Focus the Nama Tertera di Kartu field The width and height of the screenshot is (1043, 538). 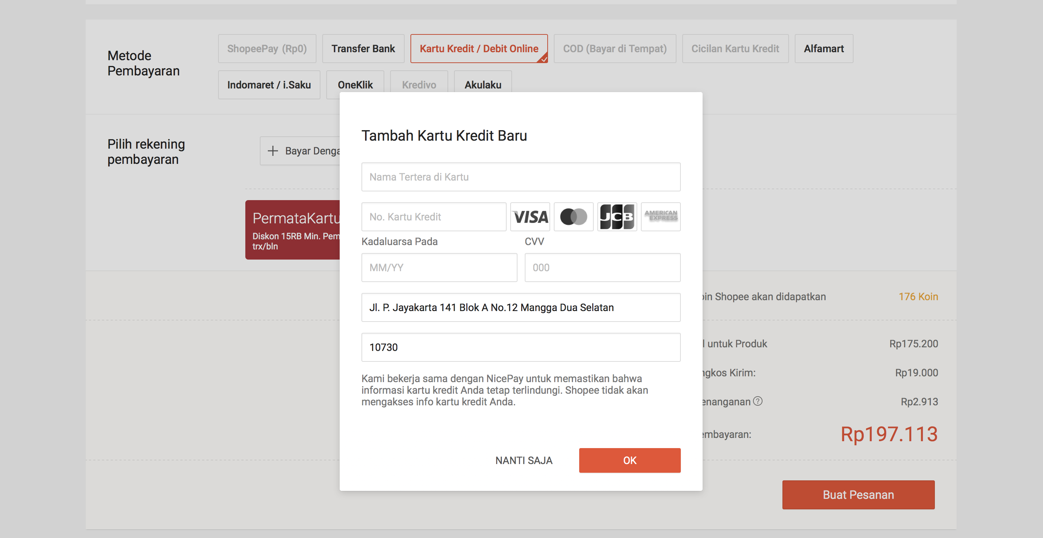pos(521,177)
